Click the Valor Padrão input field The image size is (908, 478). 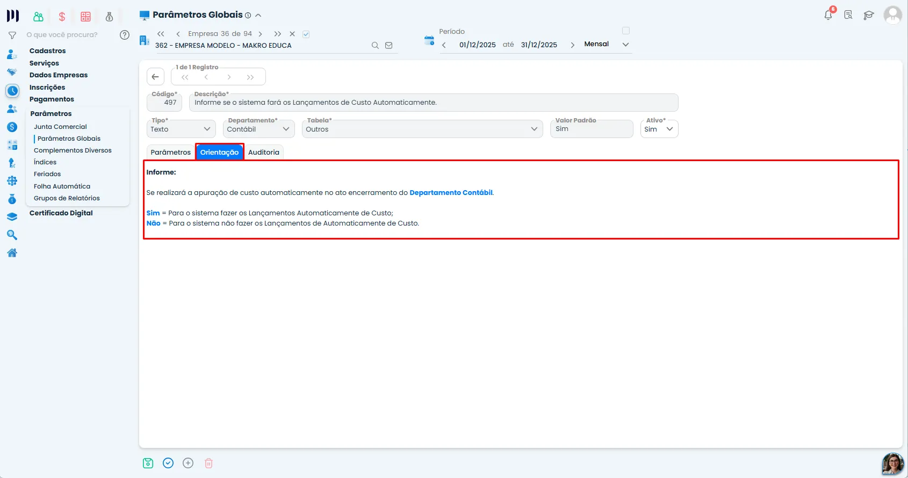click(x=592, y=129)
